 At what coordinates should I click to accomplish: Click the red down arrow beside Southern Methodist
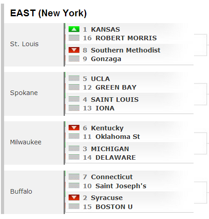[x=74, y=50]
